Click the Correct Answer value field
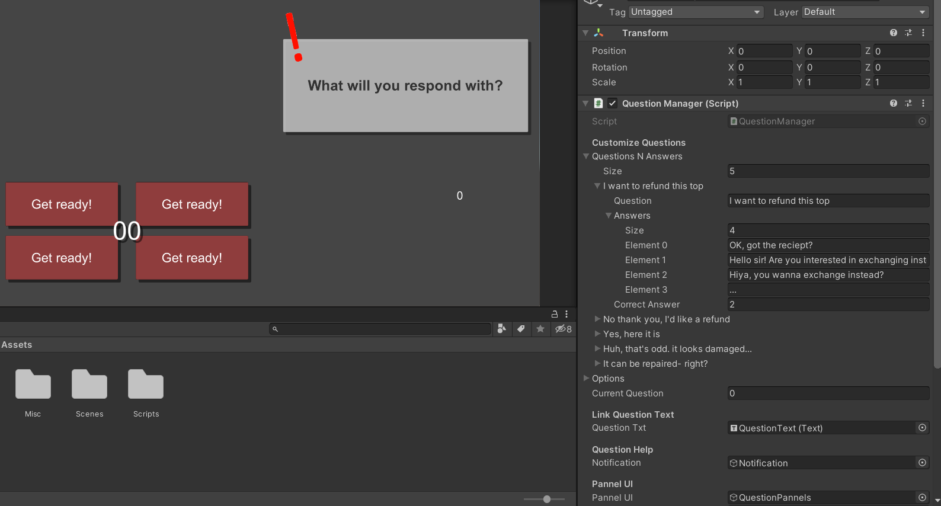Viewport: 941px width, 506px height. coord(828,305)
